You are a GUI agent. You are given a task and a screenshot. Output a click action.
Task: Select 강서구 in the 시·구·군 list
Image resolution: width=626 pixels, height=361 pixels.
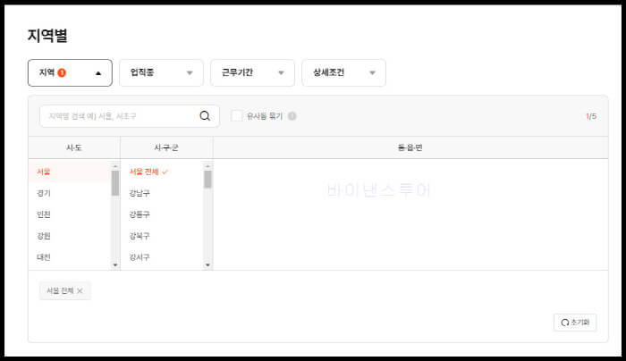pos(162,257)
